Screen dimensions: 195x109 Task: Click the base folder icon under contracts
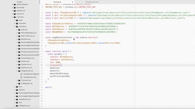tap(17, 20)
